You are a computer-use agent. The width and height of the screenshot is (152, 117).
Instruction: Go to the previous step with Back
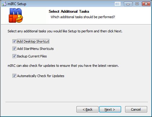[87, 109]
